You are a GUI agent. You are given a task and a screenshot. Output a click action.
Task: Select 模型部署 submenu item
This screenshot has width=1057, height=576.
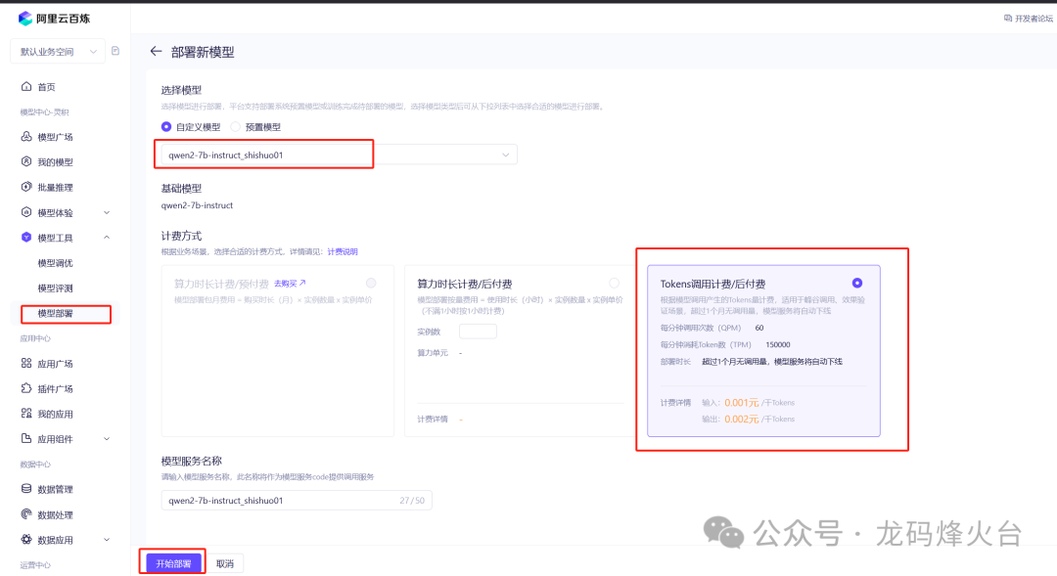tap(55, 313)
